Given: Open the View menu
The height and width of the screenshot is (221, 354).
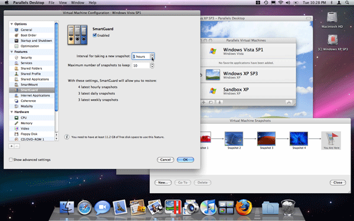Looking at the screenshot, I should coord(63,3).
